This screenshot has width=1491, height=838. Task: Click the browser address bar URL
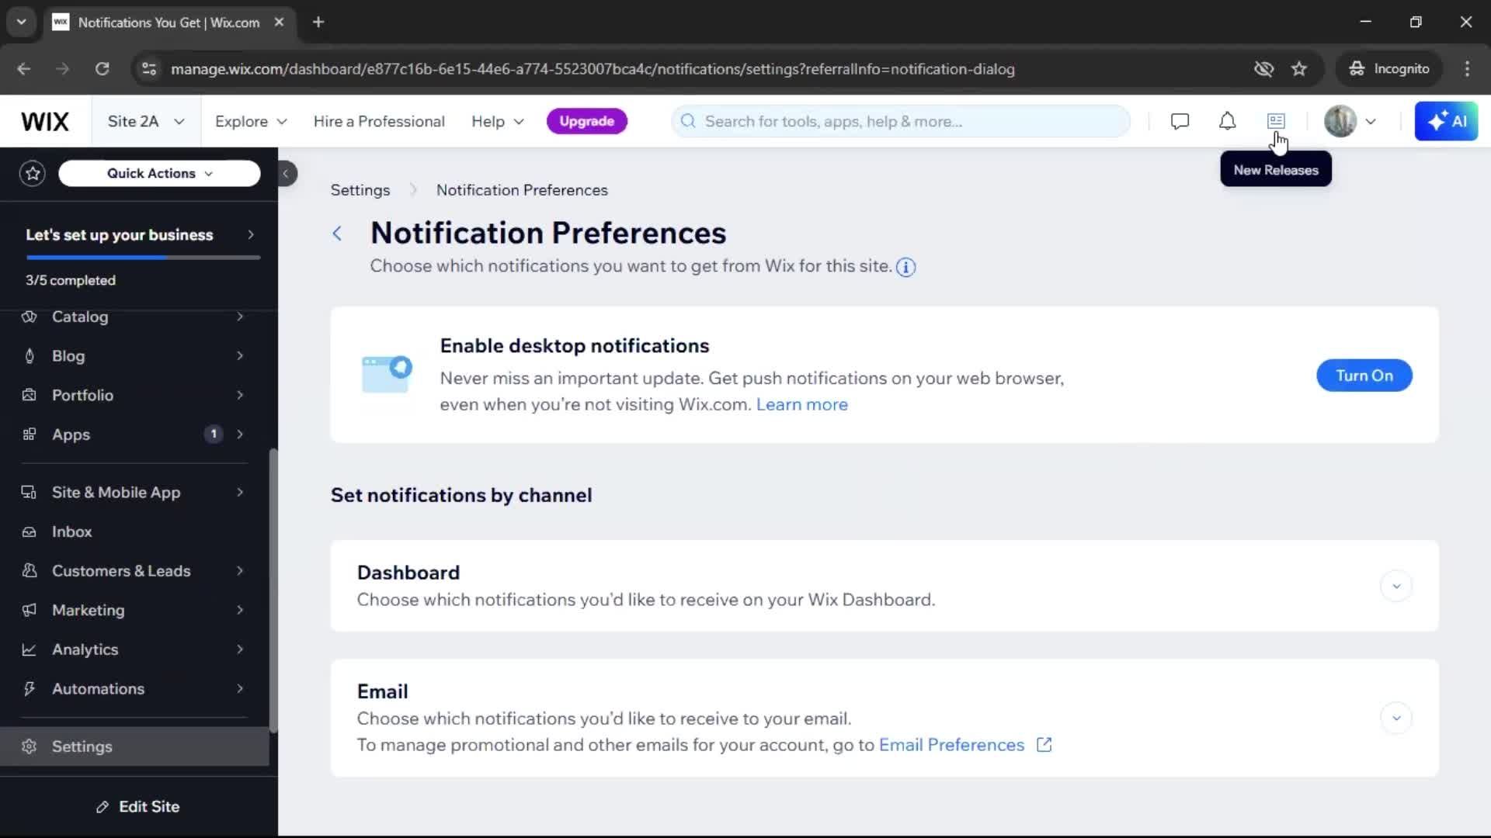(593, 69)
